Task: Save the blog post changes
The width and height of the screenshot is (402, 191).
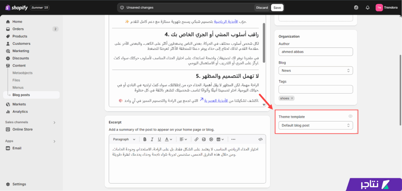Action: [x=277, y=8]
